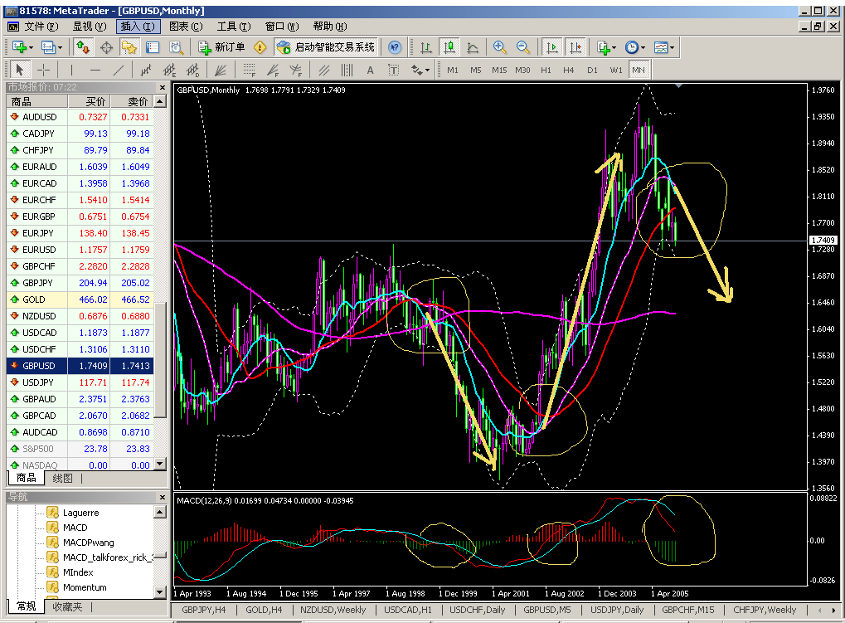Image resolution: width=845 pixels, height=623 pixels.
Task: Toggle the Market Watch window icon
Action: click(84, 47)
